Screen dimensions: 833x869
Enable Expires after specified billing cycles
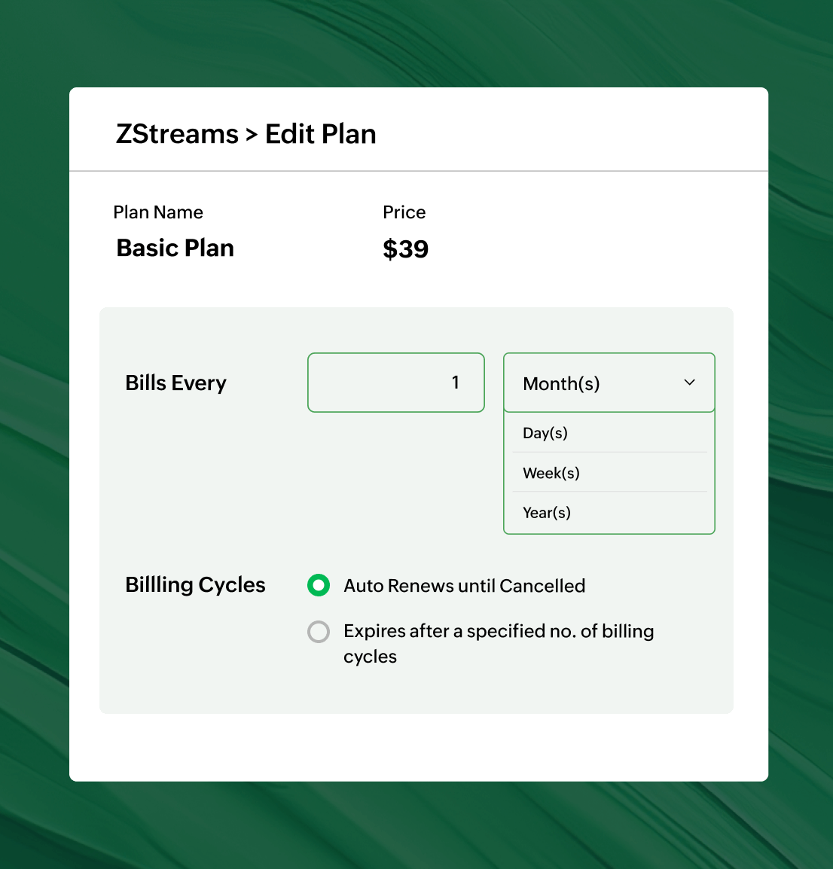(318, 632)
